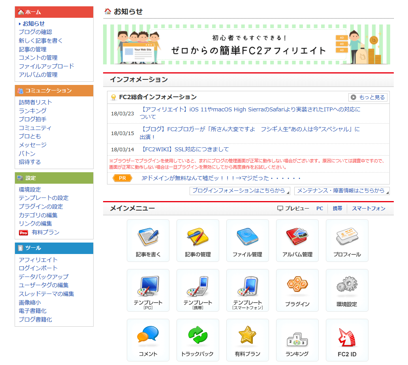Click the FC2アフィリエイト banner

(x=246, y=45)
